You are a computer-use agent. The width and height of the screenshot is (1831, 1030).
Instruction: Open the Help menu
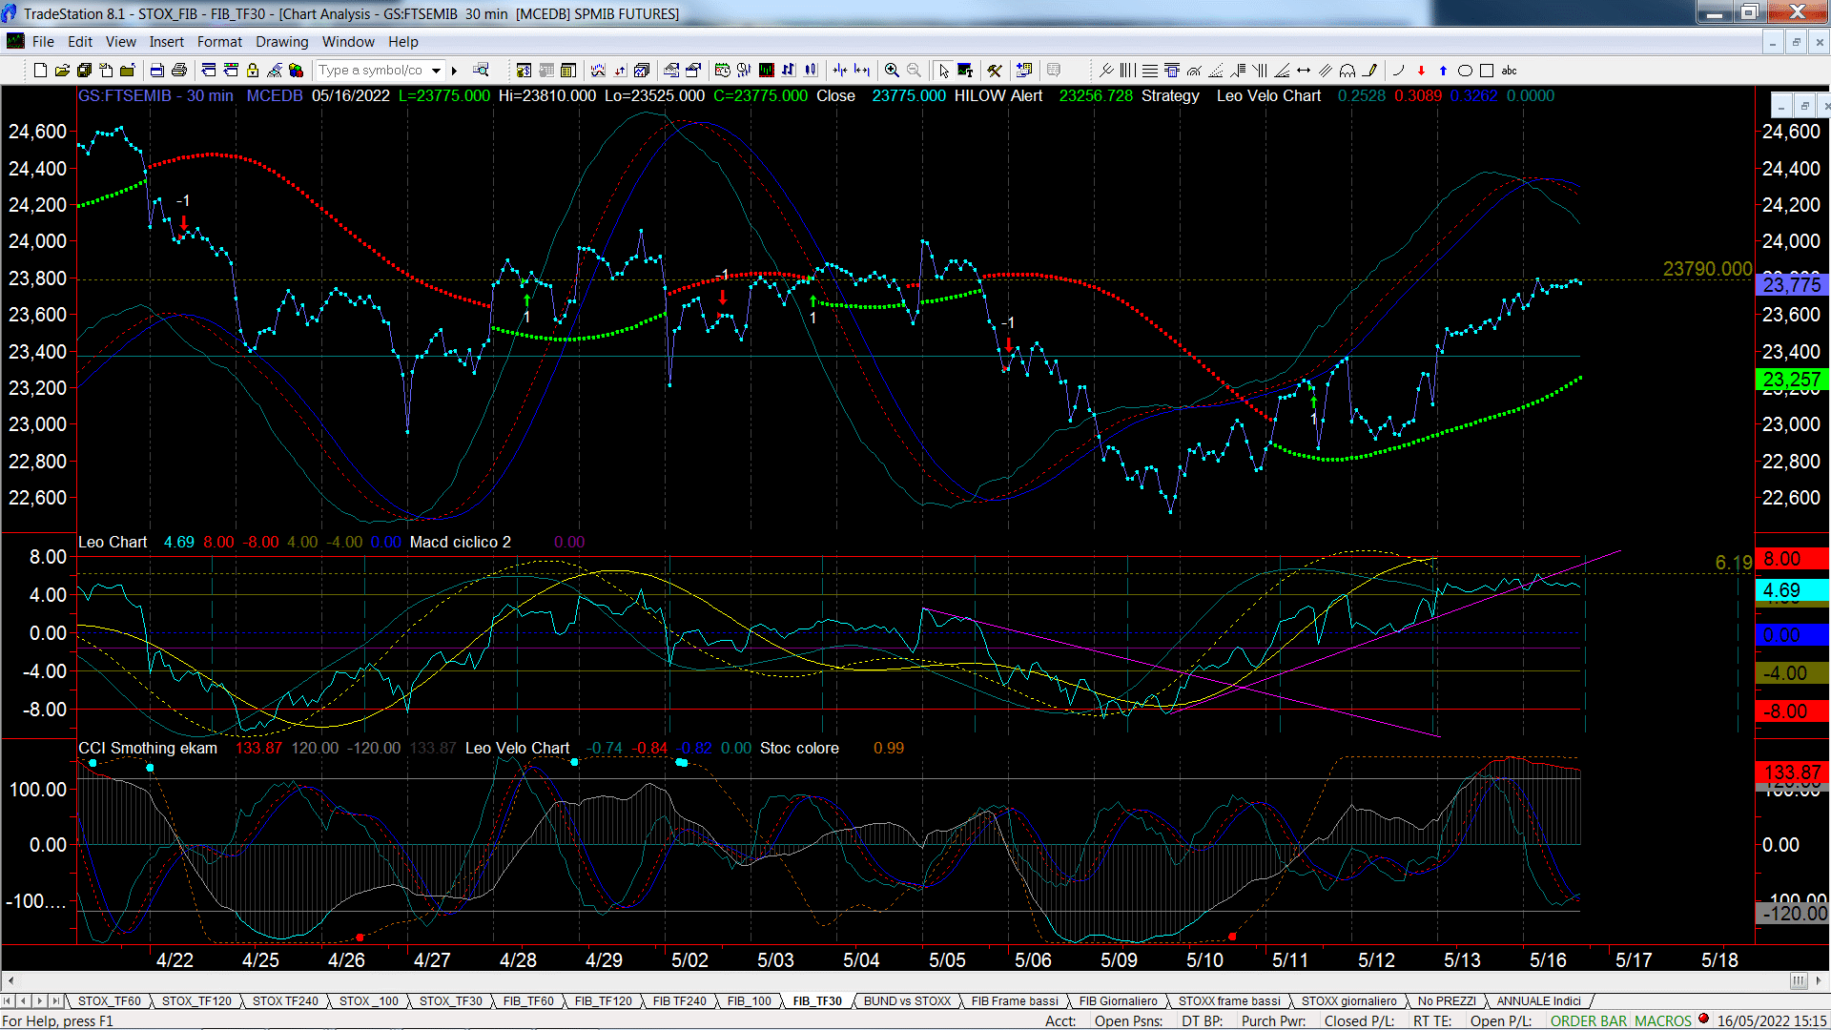(402, 42)
